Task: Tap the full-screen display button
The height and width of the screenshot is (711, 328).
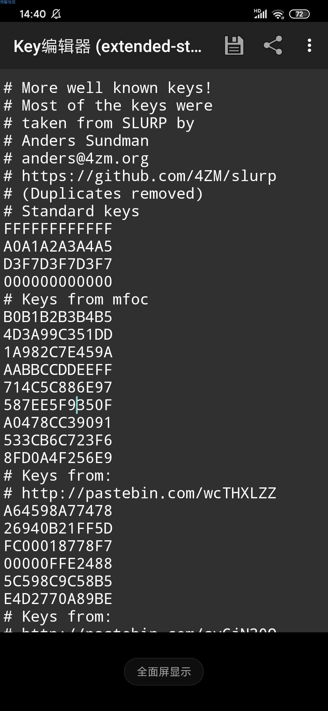Action: pos(164,671)
